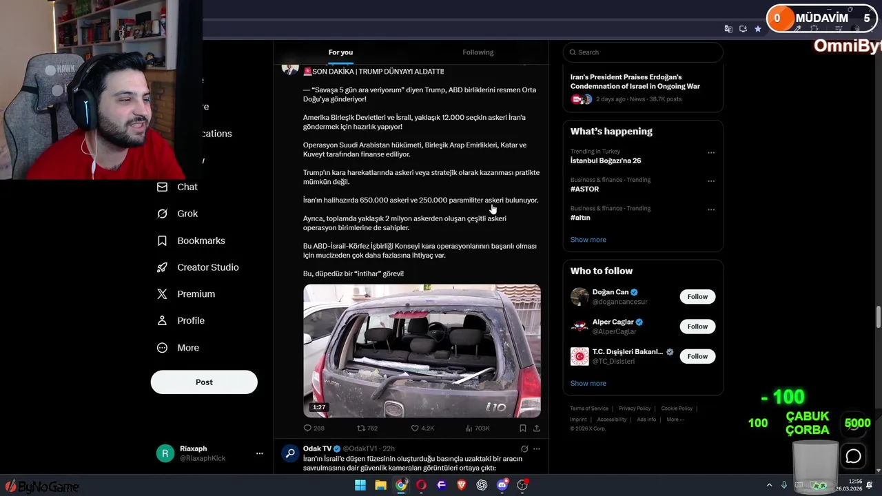Click the page vertical scrollbar thumb
The image size is (882, 496).
(879, 318)
